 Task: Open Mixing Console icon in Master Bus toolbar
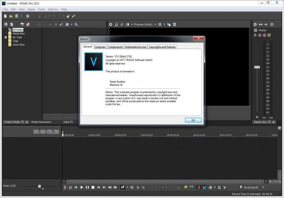(x=272, y=24)
